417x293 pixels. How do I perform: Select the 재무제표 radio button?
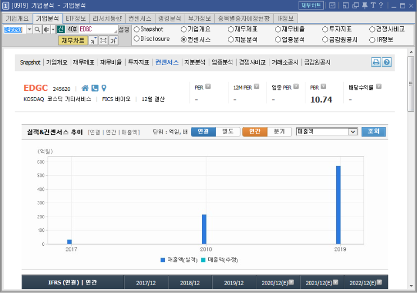point(231,29)
